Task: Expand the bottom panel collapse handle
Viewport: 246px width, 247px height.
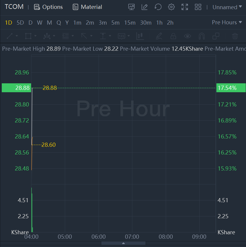Action: 123,243
